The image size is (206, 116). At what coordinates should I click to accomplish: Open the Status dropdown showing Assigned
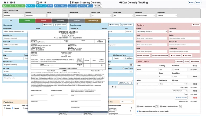pos(13,16)
